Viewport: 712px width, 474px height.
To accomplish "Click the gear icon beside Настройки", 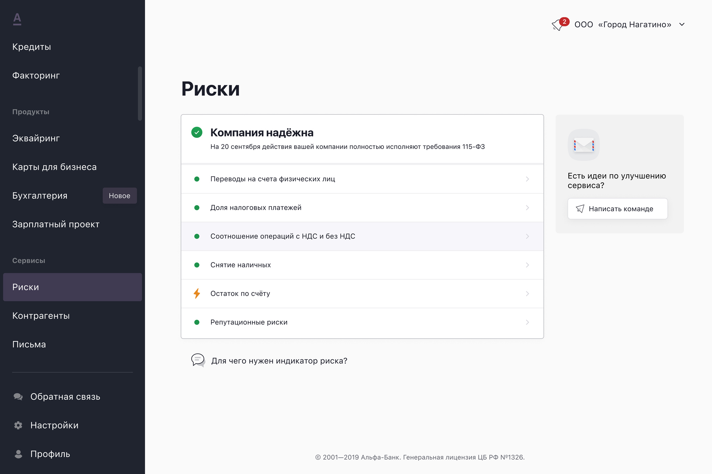I will coord(18,425).
